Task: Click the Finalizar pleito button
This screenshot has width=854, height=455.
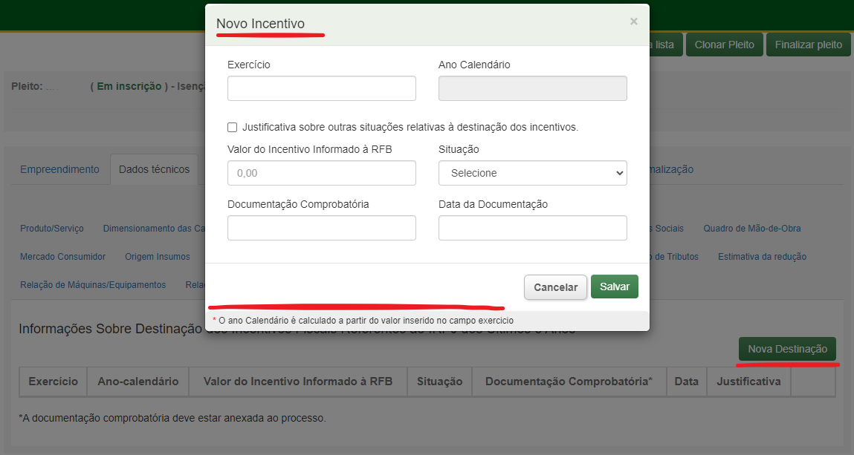Action: click(808, 45)
